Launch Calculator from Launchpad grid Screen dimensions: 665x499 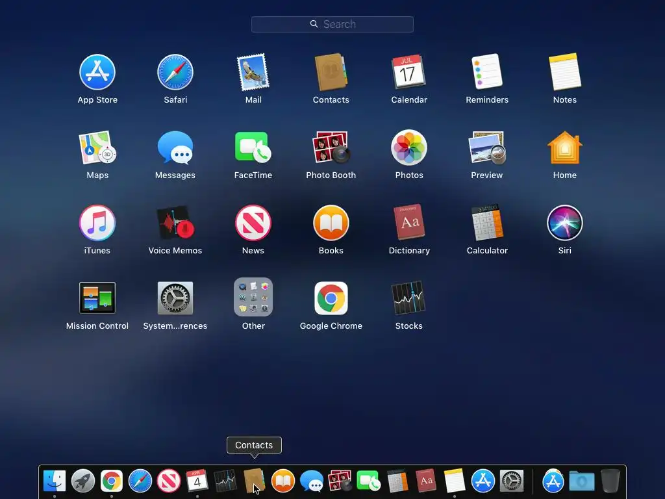coord(487,223)
